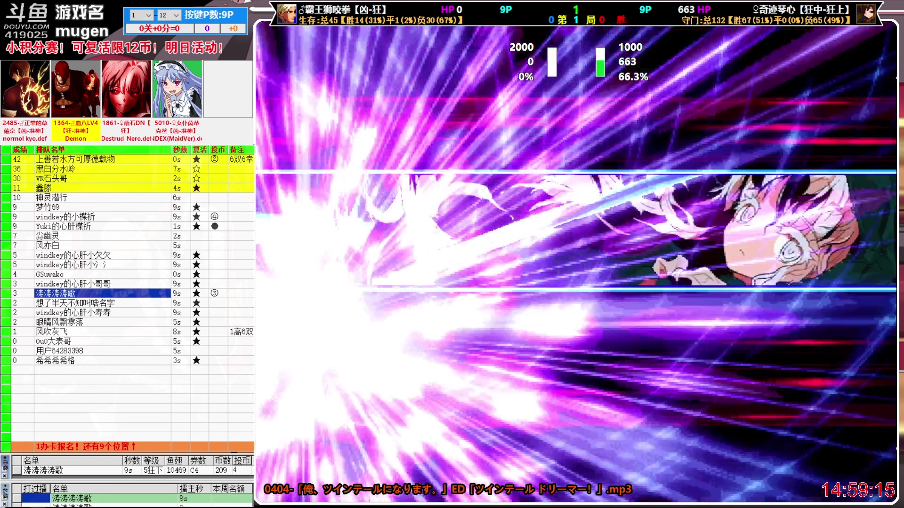
Task: Click the star in the 梦竹69 row
Action: (x=196, y=207)
